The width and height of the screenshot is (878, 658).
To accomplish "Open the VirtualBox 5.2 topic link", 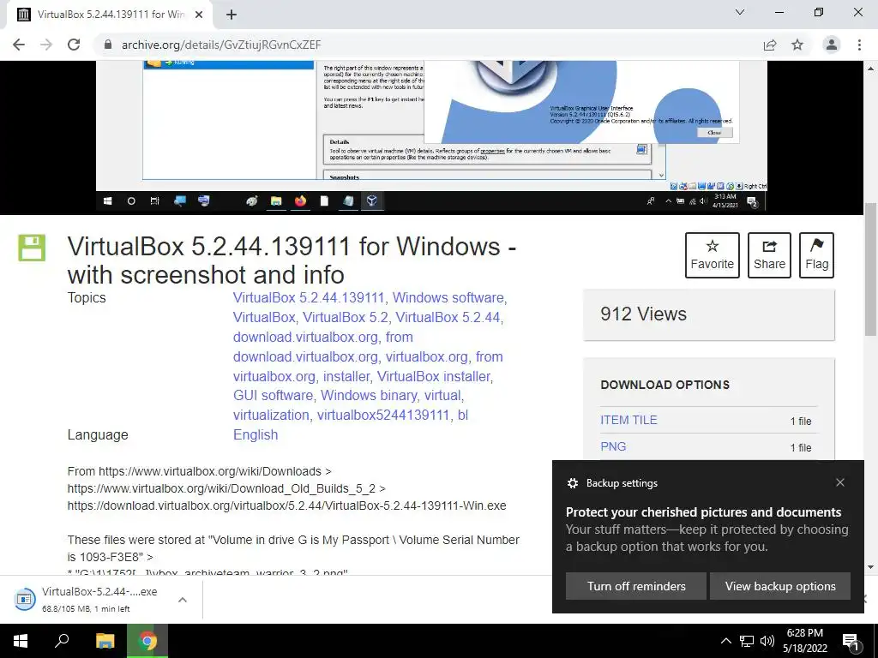I will [346, 317].
